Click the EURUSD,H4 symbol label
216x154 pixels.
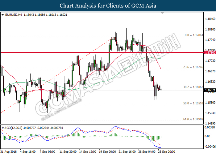pos(11,14)
